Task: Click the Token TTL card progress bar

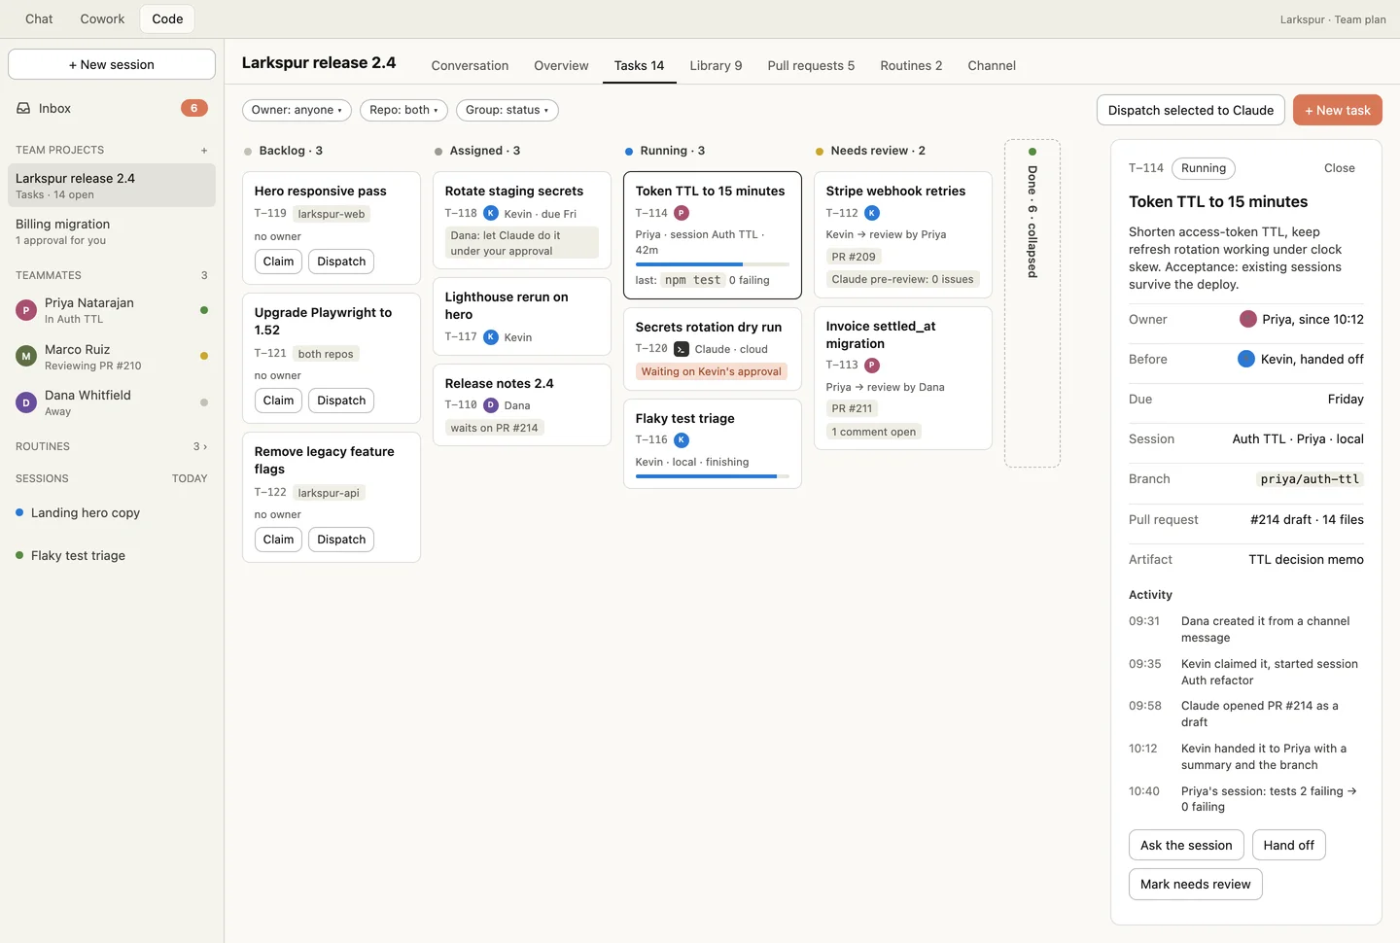Action: pyautogui.click(x=713, y=264)
